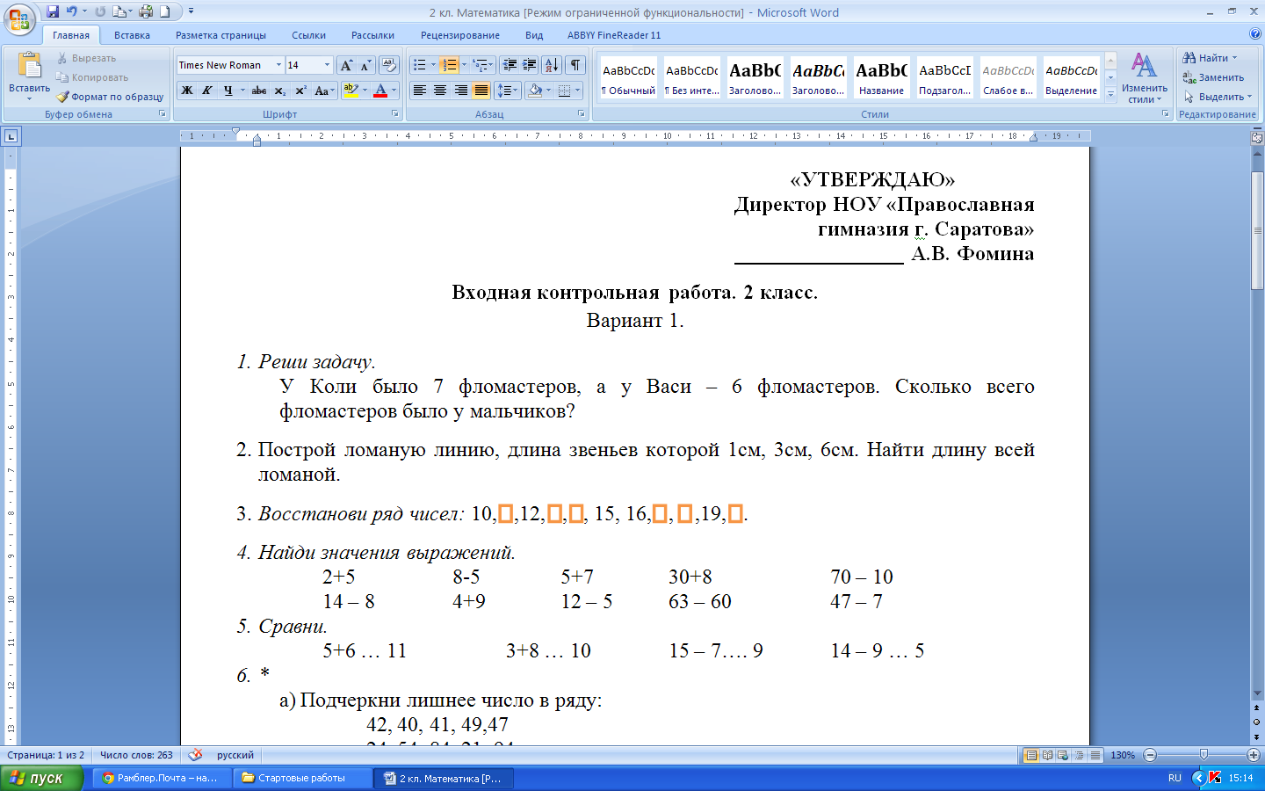Open the font name dropdown (Times New Roman)
1265x791 pixels.
click(278, 65)
